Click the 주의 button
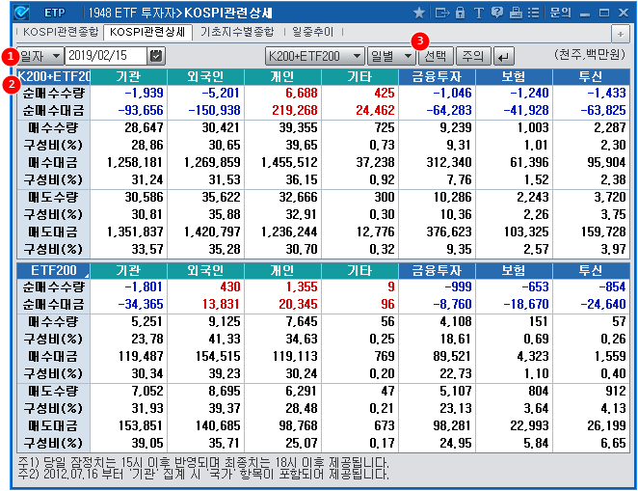638x491 pixels. [x=470, y=56]
